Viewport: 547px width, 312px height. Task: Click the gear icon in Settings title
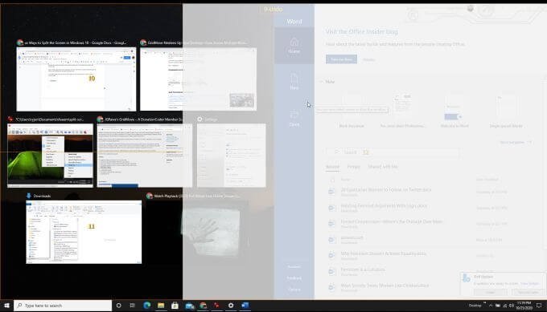click(x=199, y=120)
